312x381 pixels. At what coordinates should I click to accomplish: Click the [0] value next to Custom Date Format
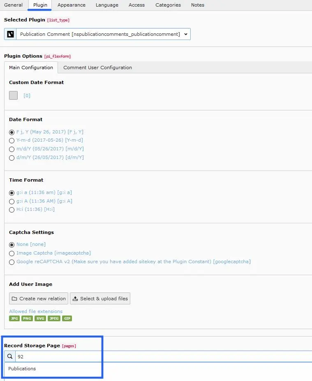click(27, 96)
